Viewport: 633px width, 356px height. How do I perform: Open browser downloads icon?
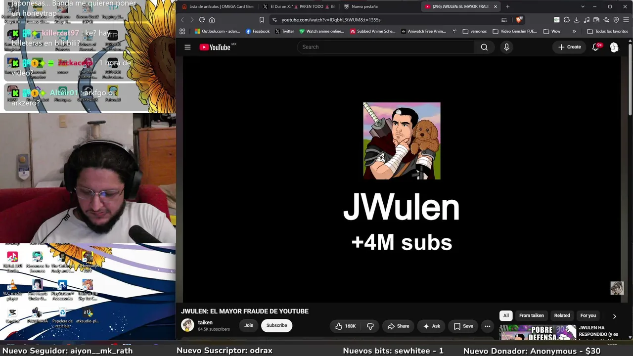click(577, 20)
